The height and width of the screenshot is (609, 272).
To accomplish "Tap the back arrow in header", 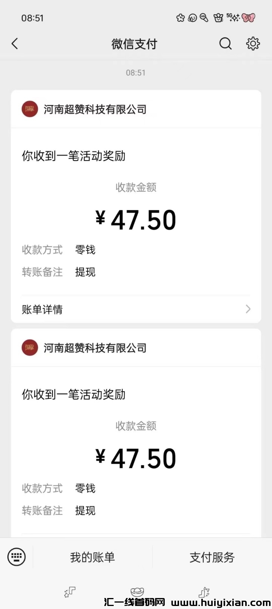I will pyautogui.click(x=15, y=44).
